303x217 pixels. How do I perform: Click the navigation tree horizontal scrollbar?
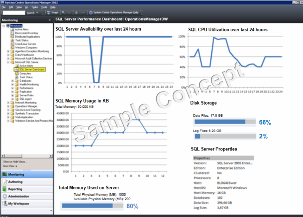[27, 156]
